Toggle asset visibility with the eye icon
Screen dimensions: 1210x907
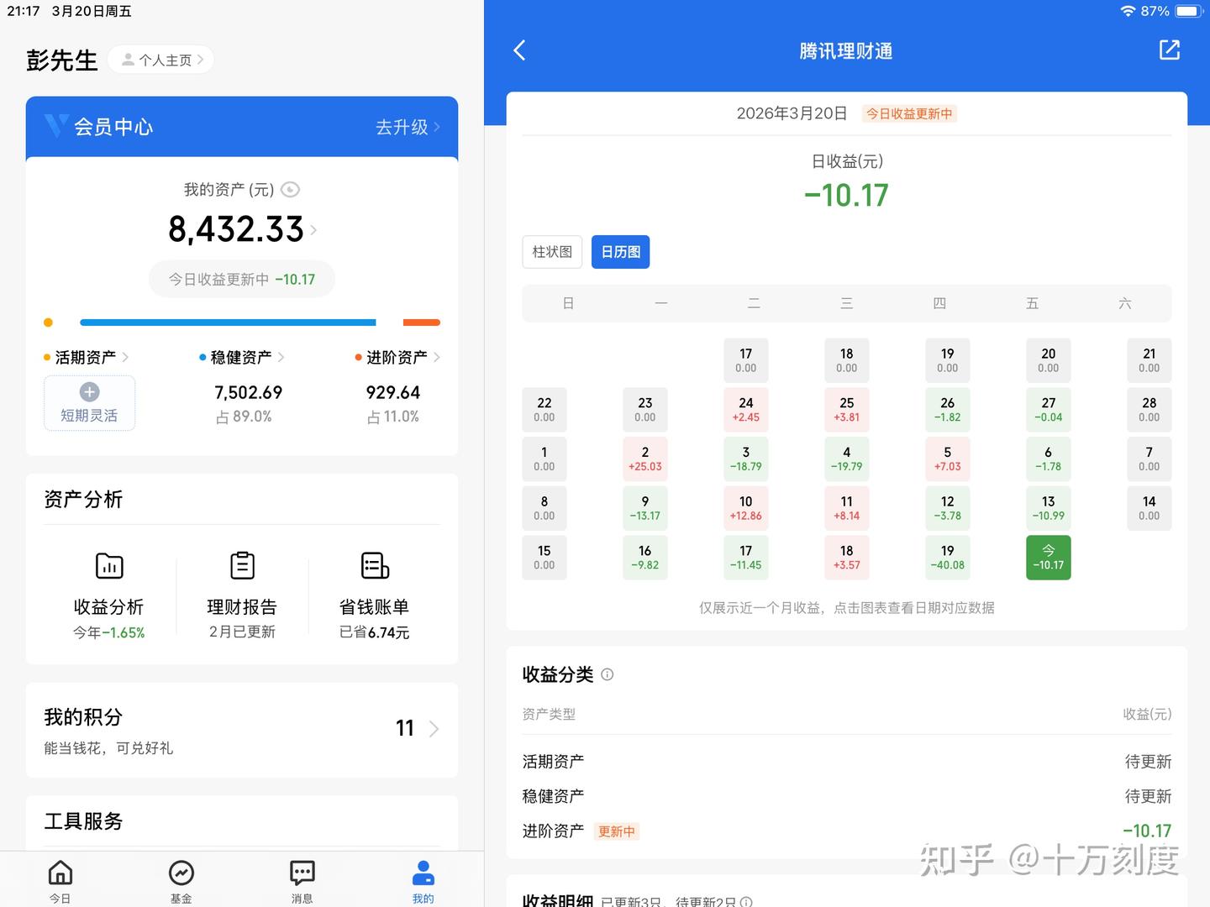click(290, 190)
